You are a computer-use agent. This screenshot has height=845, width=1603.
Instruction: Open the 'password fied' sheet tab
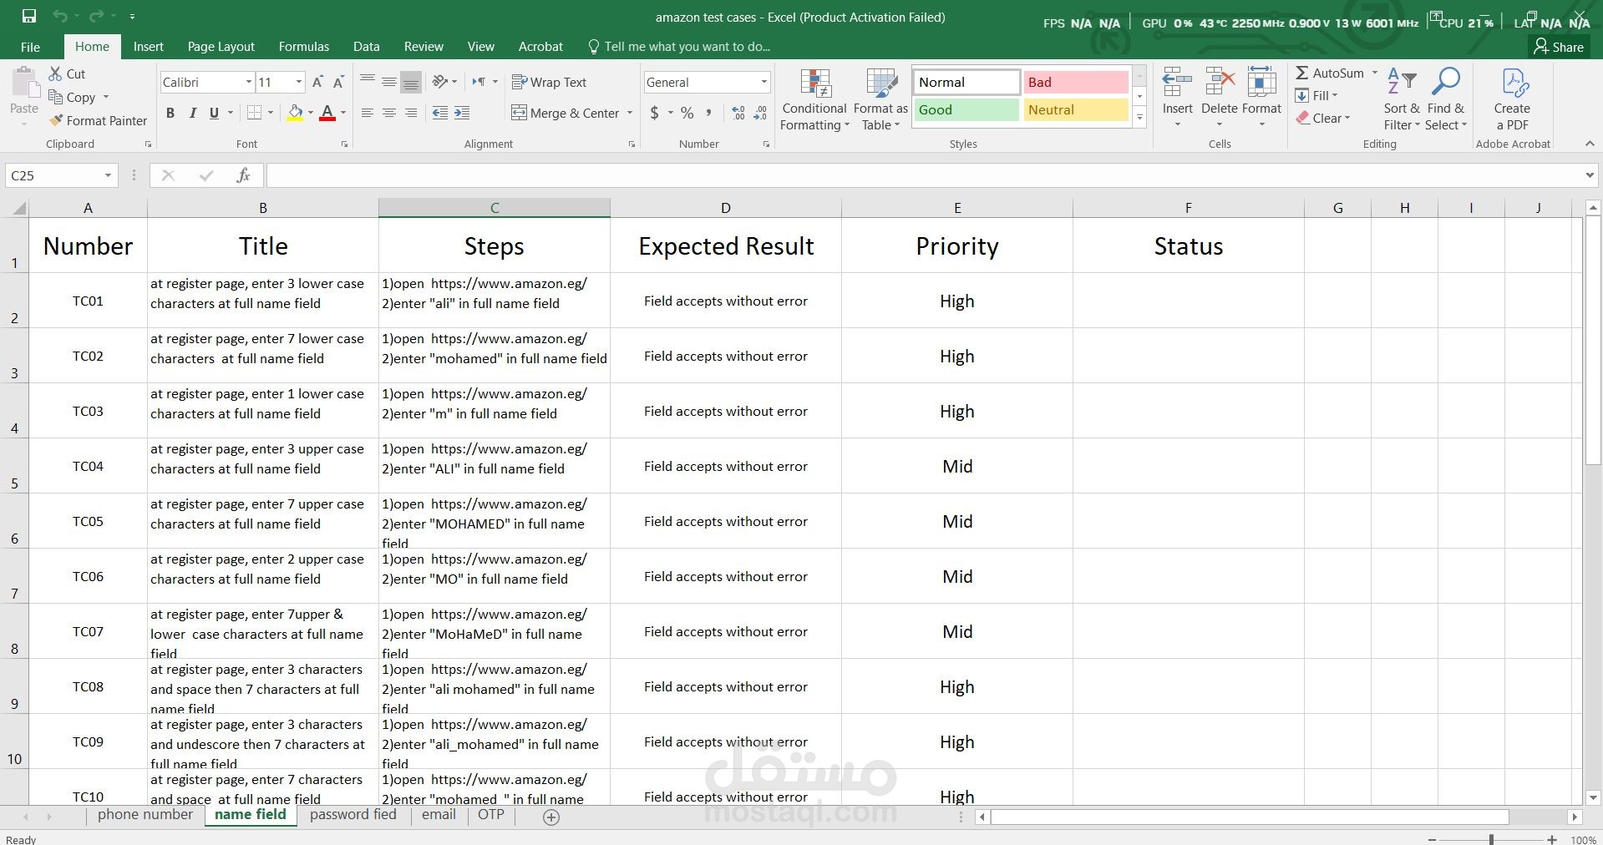[x=353, y=815]
